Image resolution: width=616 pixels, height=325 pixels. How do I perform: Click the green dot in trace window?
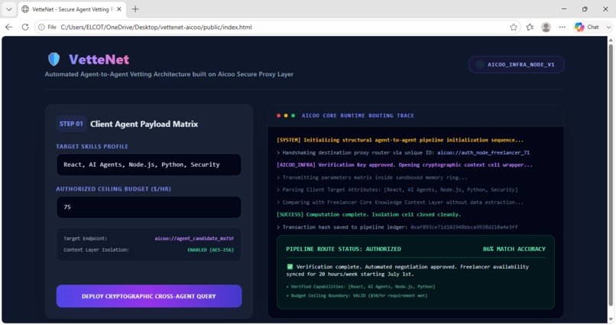[x=293, y=115]
